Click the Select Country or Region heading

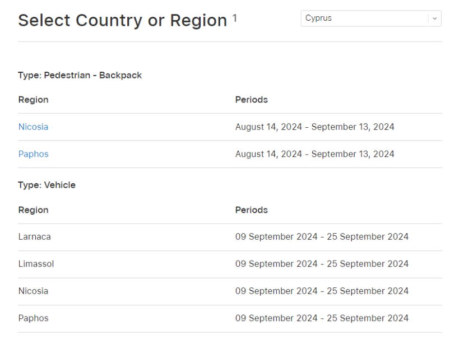pos(123,21)
